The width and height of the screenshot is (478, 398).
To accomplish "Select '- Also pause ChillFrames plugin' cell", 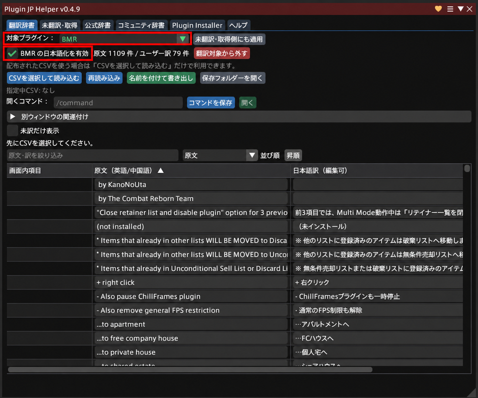I will 191,296.
